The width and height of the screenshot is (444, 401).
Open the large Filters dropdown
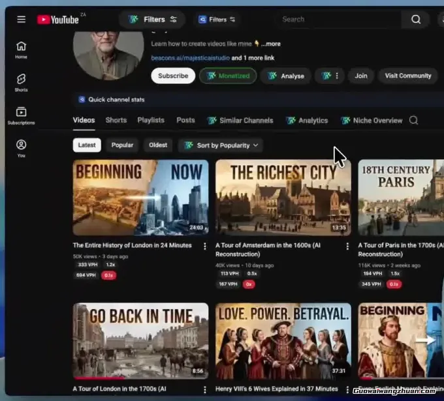[x=152, y=20]
